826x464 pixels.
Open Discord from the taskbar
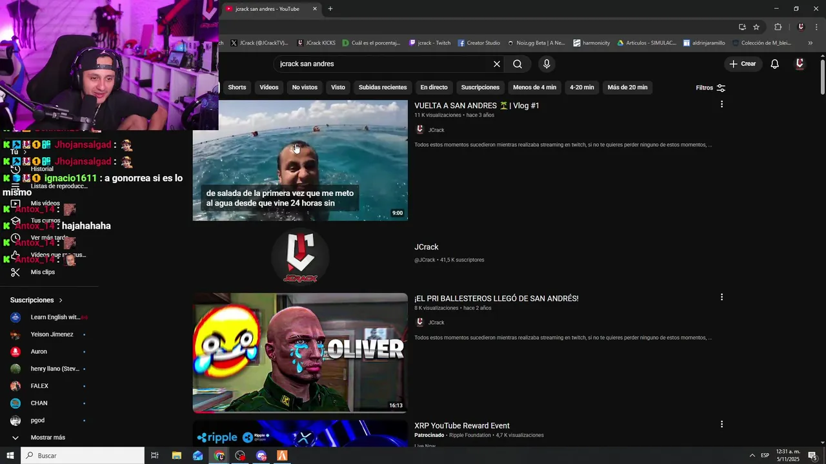point(261,456)
